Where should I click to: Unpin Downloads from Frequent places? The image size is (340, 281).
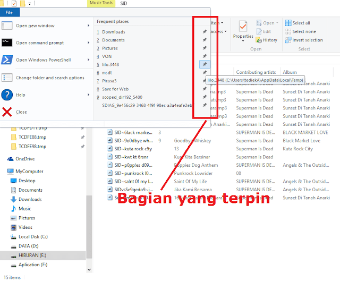(x=205, y=32)
